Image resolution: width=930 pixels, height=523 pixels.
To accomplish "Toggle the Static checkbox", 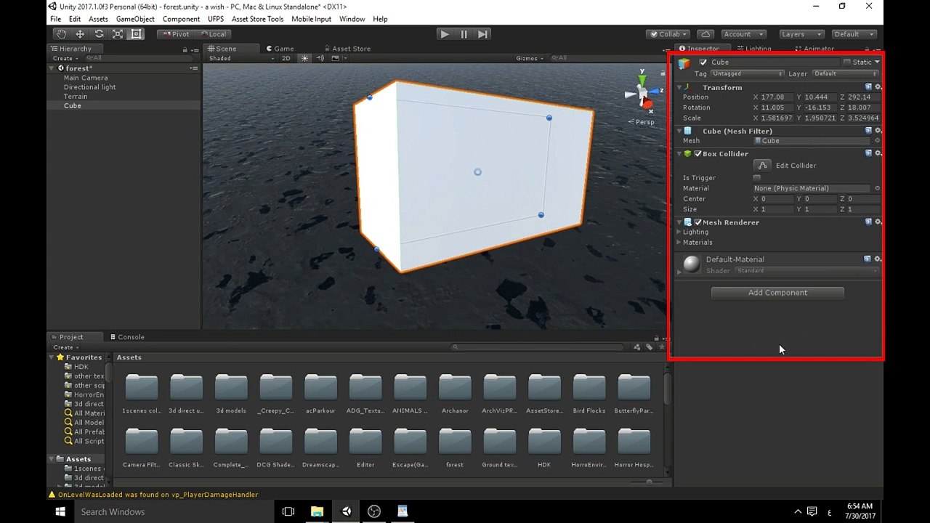I will (846, 62).
